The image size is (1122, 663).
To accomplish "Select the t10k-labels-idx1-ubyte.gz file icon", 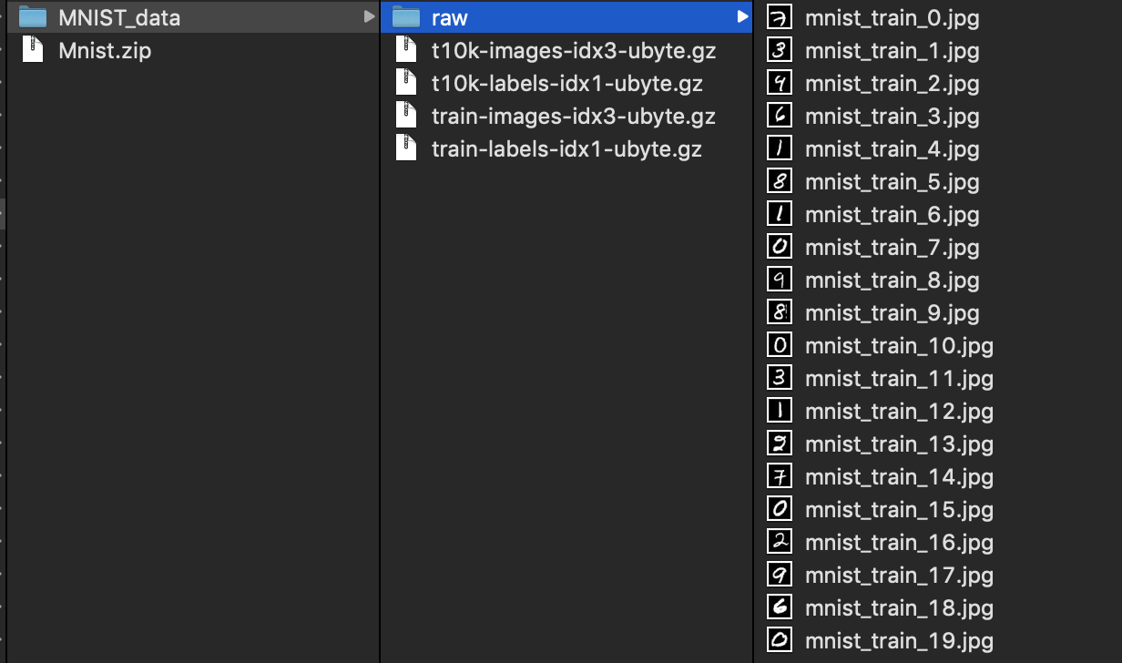I will [x=405, y=83].
